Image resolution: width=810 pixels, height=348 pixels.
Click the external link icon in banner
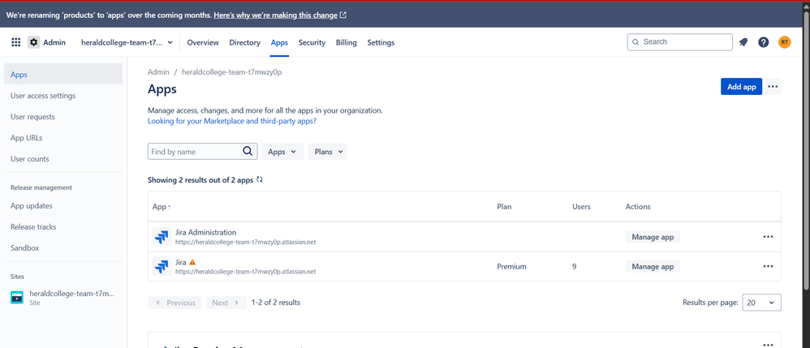(x=343, y=15)
